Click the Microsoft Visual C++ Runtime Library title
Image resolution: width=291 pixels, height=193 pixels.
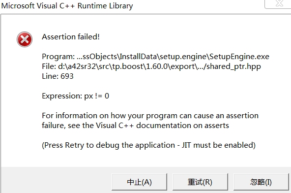(x=67, y=5)
